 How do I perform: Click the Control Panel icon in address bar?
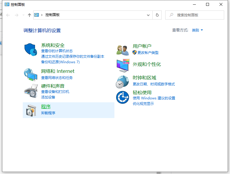[36, 15]
